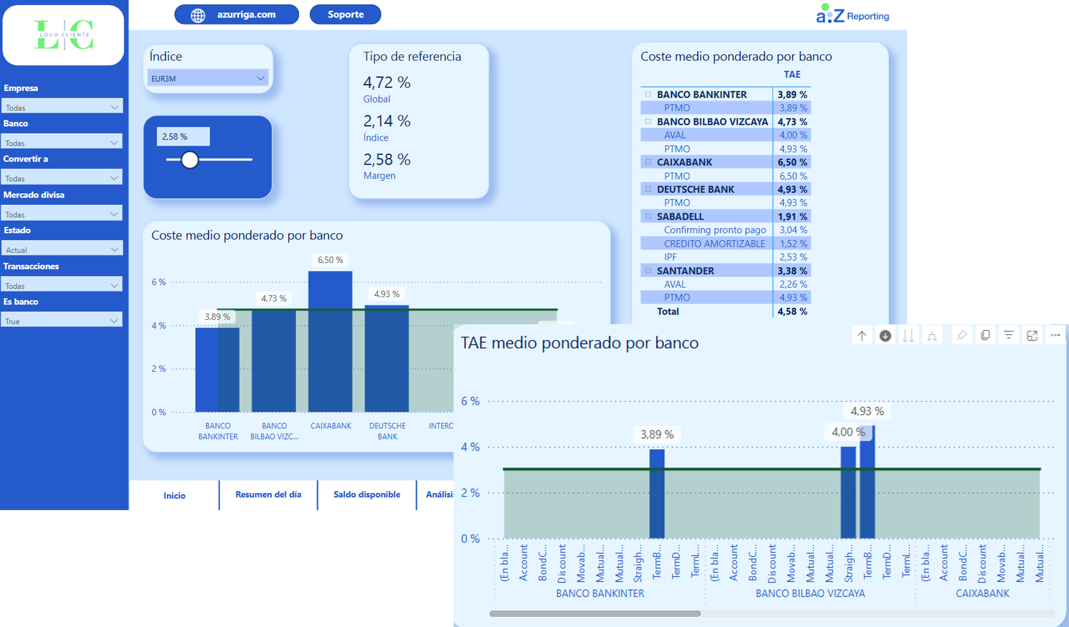
Task: Switch to Resumen del día tab
Action: pos(268,495)
